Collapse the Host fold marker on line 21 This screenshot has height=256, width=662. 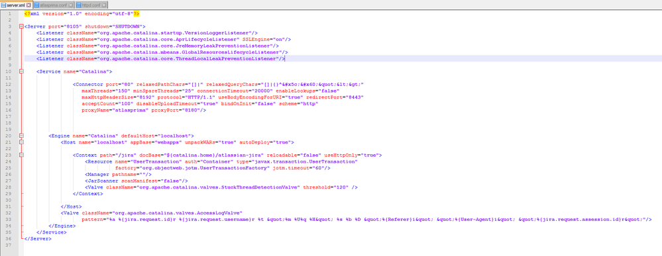pyautogui.click(x=21, y=142)
